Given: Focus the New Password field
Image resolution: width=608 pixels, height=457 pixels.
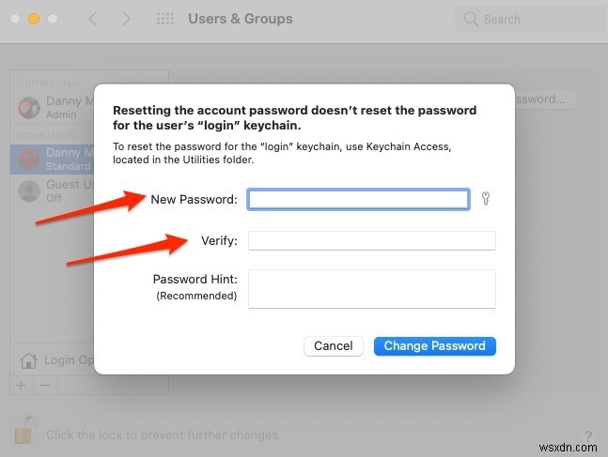Looking at the screenshot, I should pyautogui.click(x=358, y=200).
